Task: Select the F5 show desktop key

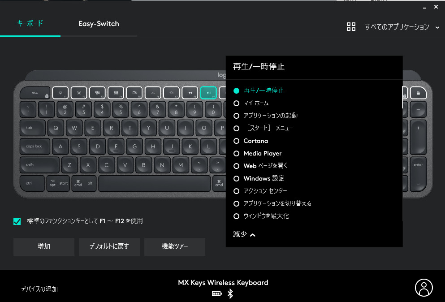Action: pyautogui.click(x=134, y=93)
